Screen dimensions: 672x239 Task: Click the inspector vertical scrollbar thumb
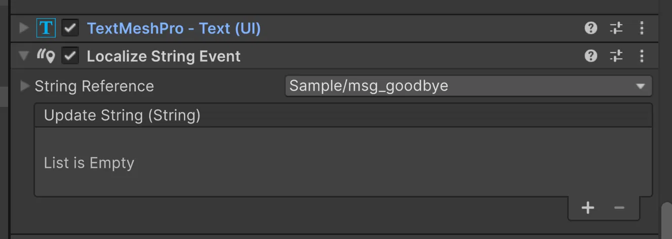tap(667, 221)
